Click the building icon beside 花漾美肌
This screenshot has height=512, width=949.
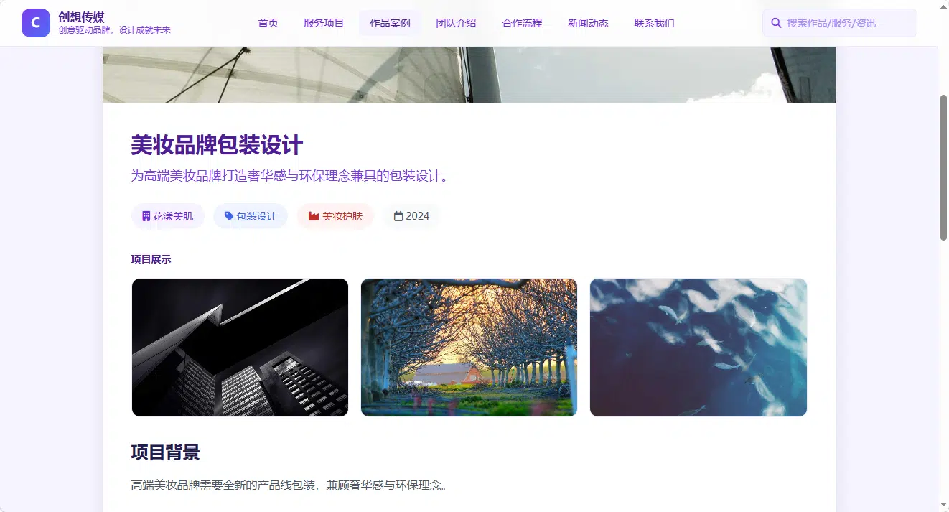146,216
